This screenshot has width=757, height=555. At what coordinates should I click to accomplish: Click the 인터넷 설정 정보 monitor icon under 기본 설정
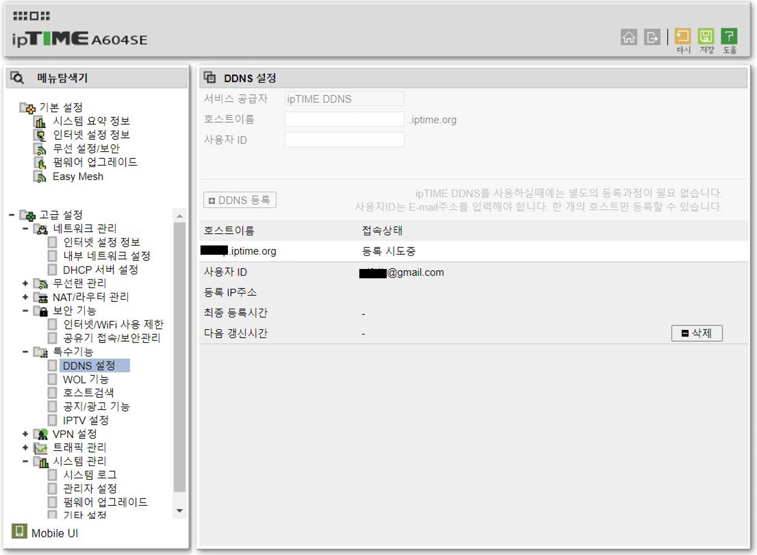(x=40, y=135)
